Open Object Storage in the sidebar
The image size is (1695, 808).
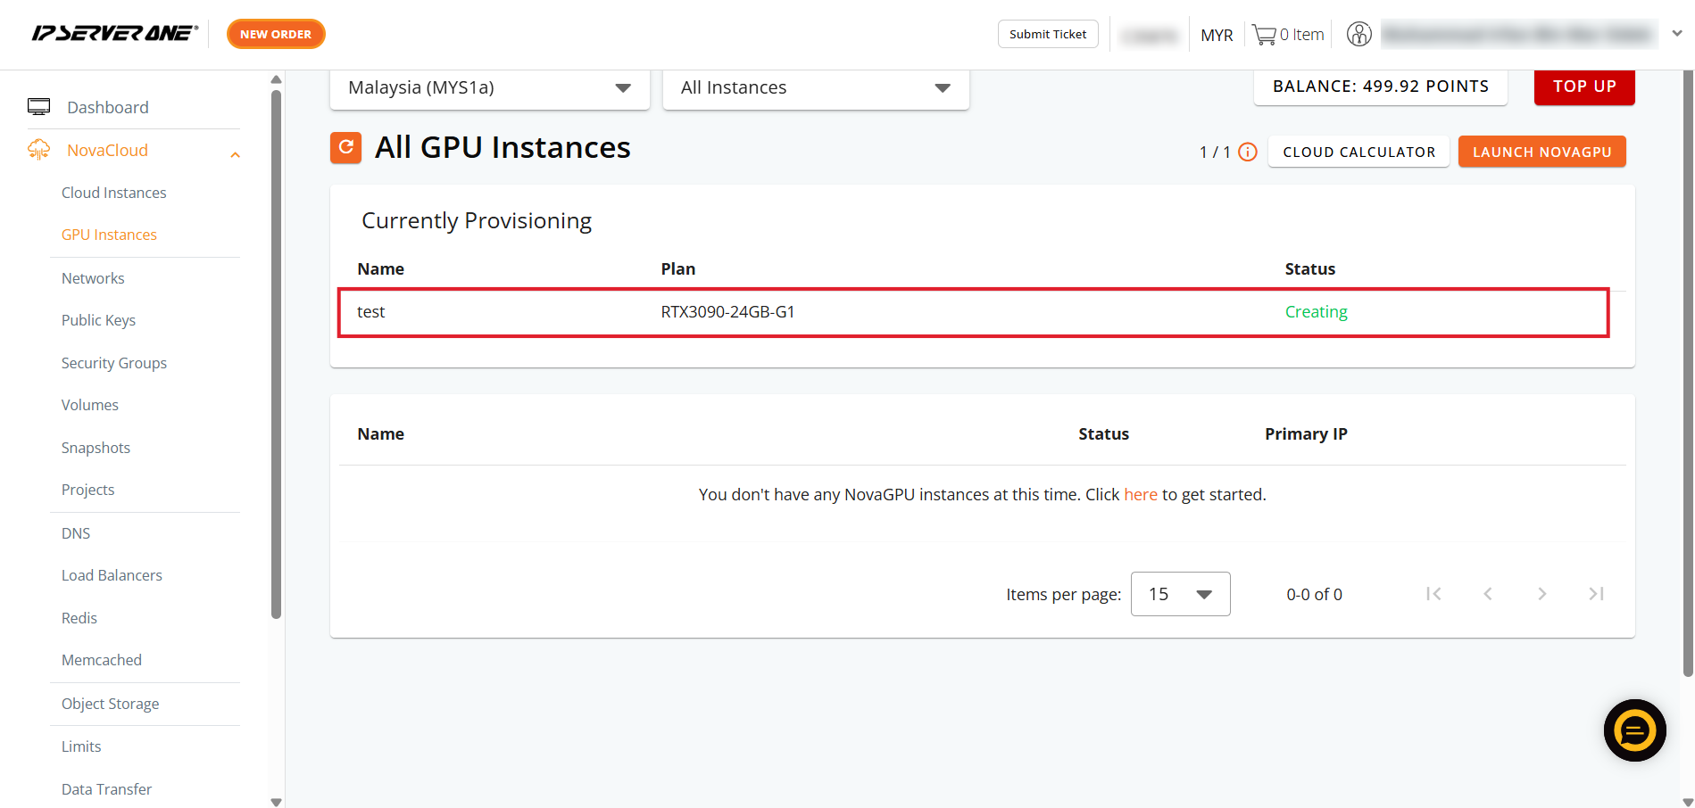point(110,704)
